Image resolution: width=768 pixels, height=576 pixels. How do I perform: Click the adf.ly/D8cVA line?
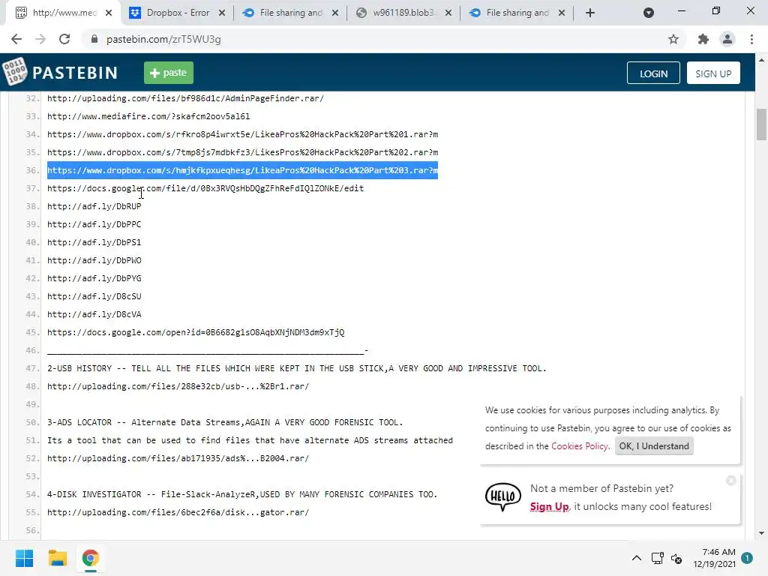[94, 314]
